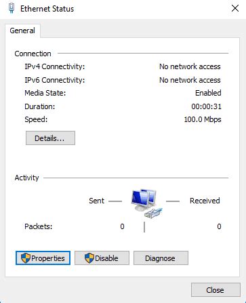The width and height of the screenshot is (246, 303).
Task: Click the shield icon on Properties button
Action: point(26,258)
